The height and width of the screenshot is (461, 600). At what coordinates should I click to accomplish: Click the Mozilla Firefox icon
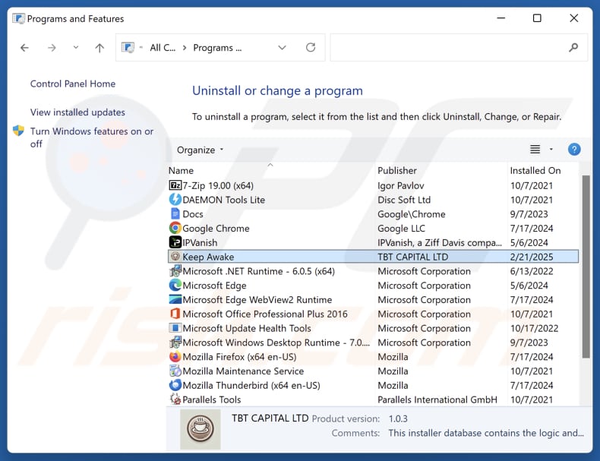click(175, 357)
